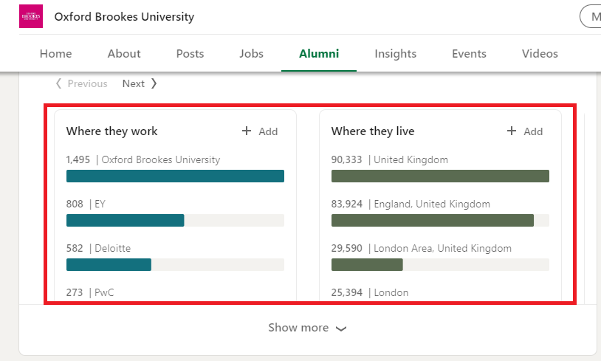Select the EY employer bar
Screen dimensions: 601x361
click(175, 220)
